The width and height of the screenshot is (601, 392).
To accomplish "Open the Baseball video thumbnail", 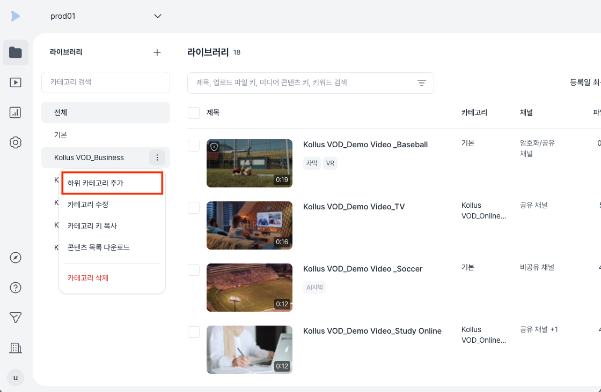I will tap(250, 163).
